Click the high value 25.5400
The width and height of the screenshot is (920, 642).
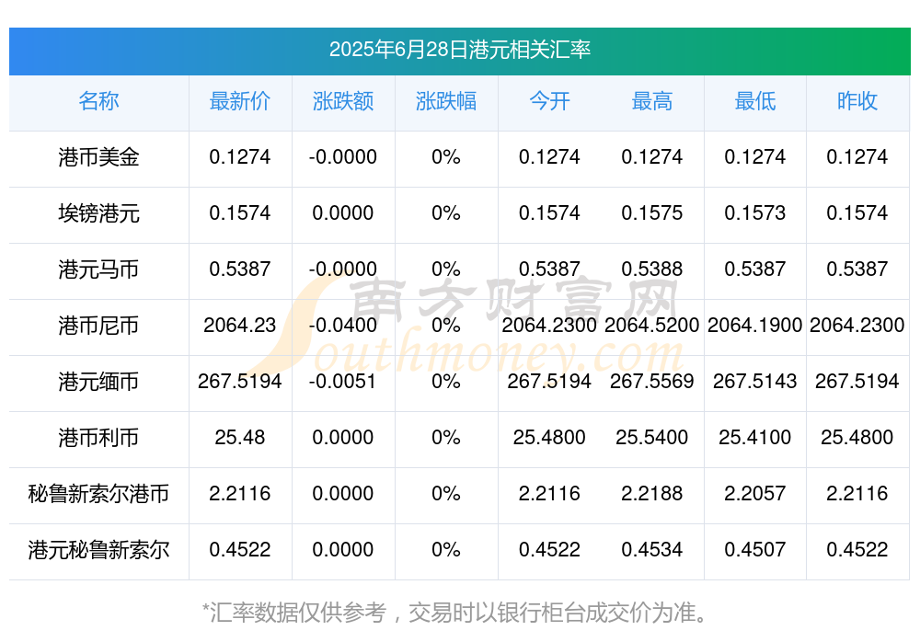tap(652, 437)
